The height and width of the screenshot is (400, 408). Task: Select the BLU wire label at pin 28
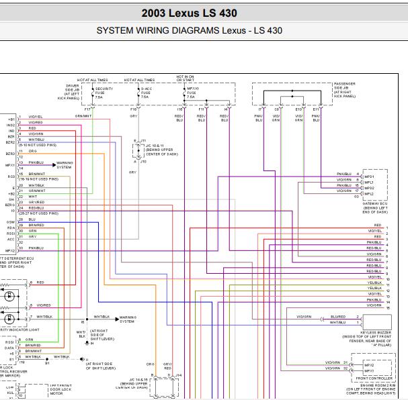pos(32,219)
